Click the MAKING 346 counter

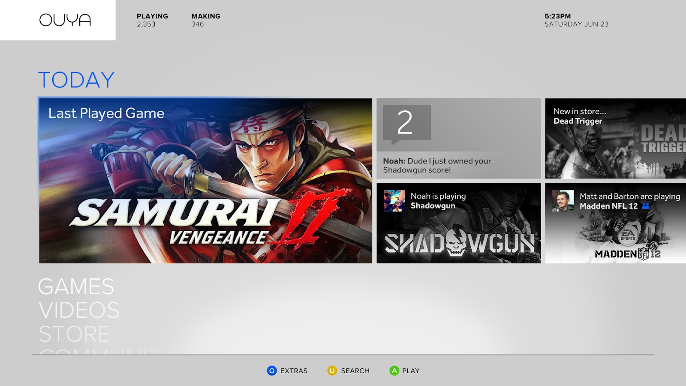[x=206, y=20]
